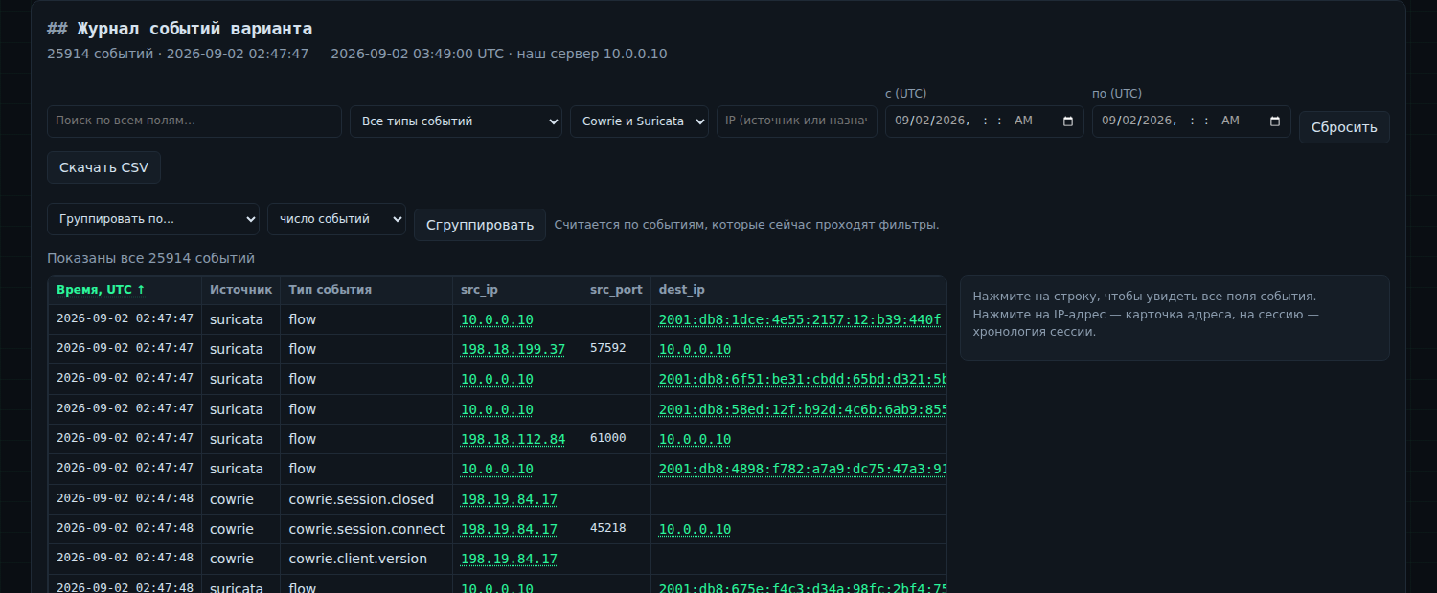Viewport: 1437px width, 593px height.
Task: Open address card for 198.18.112.84
Action: click(513, 439)
